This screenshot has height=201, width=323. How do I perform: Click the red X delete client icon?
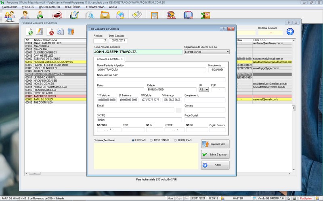click(x=51, y=32)
